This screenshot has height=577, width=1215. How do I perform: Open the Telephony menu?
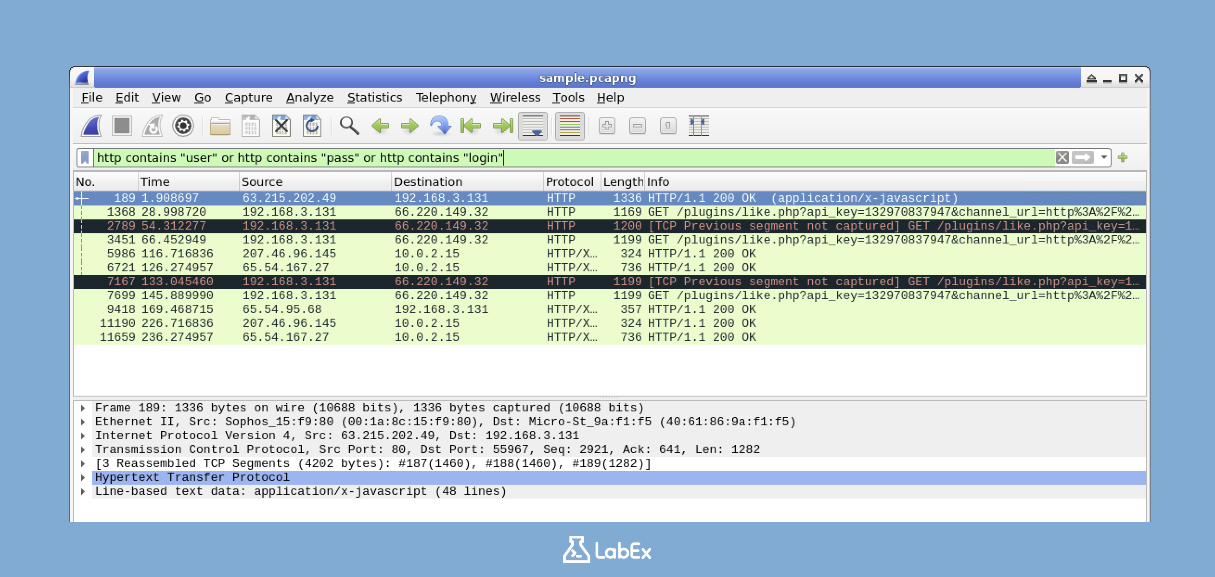pyautogui.click(x=446, y=97)
